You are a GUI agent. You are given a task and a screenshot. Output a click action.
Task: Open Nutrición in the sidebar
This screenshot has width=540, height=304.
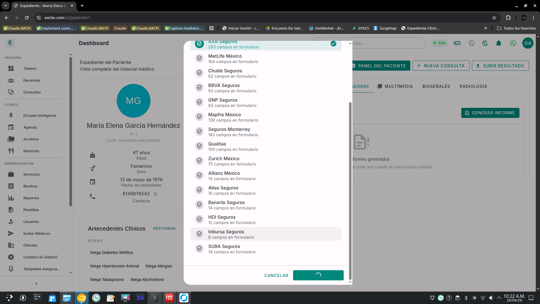(x=31, y=151)
